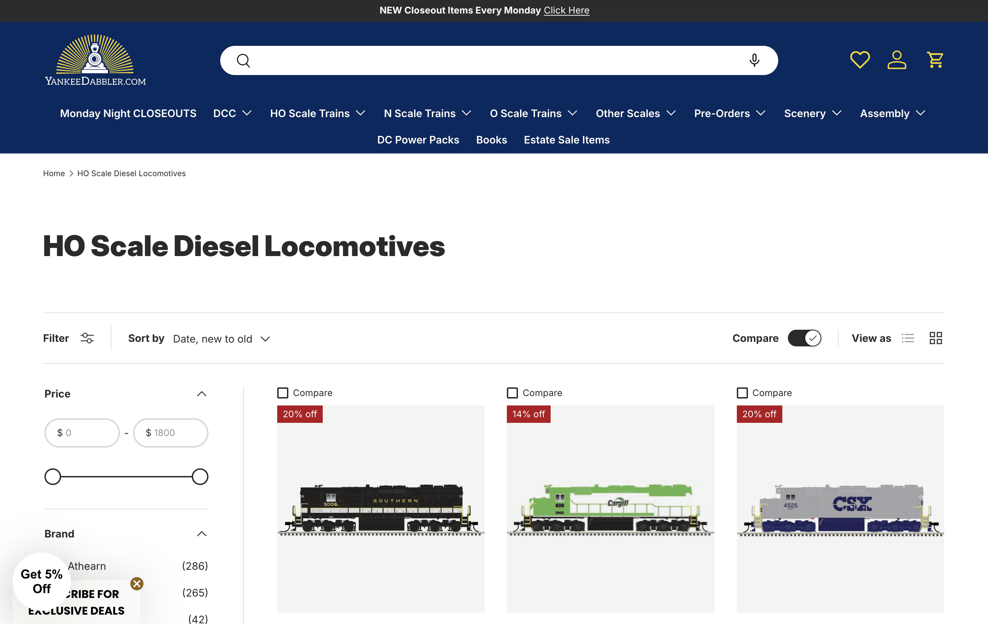The width and height of the screenshot is (988, 624).
Task: Close the Get 5% Off popup
Action: click(x=137, y=583)
